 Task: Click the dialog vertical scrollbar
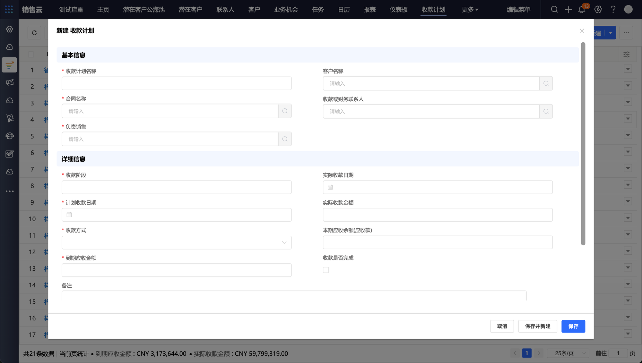click(583, 144)
